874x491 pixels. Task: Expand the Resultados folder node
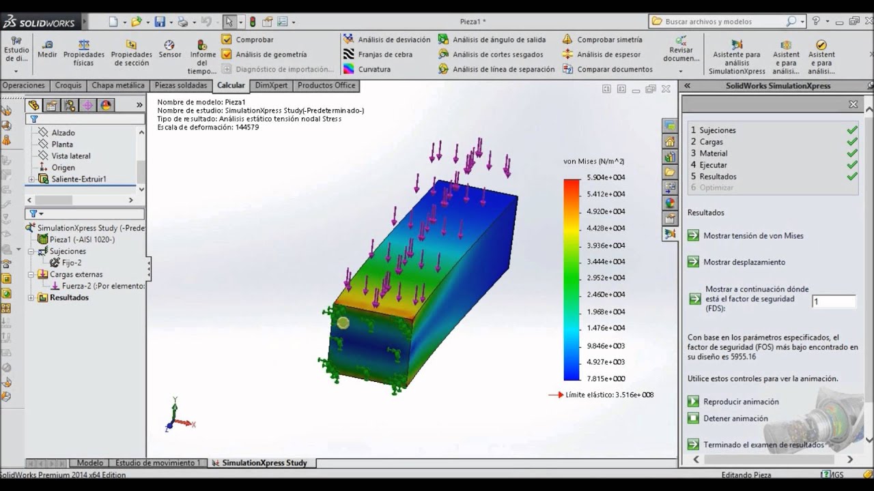pyautogui.click(x=31, y=298)
